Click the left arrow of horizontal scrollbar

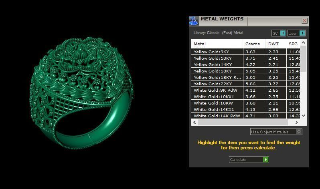(x=194, y=123)
